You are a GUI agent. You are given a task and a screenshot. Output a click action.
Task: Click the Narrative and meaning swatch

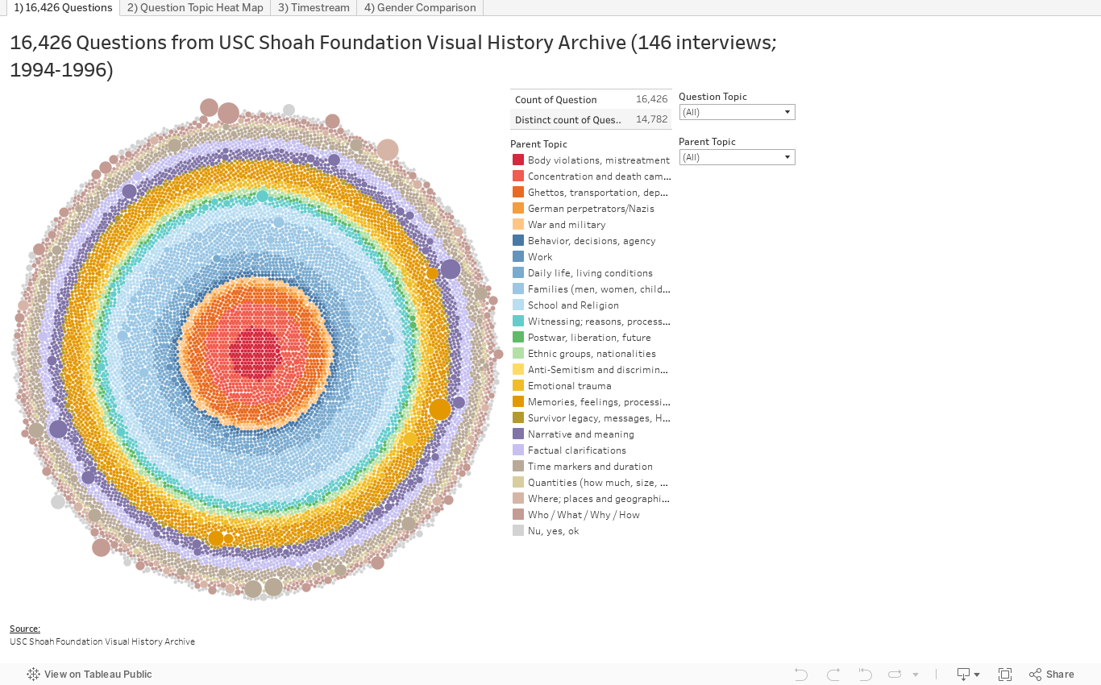518,434
